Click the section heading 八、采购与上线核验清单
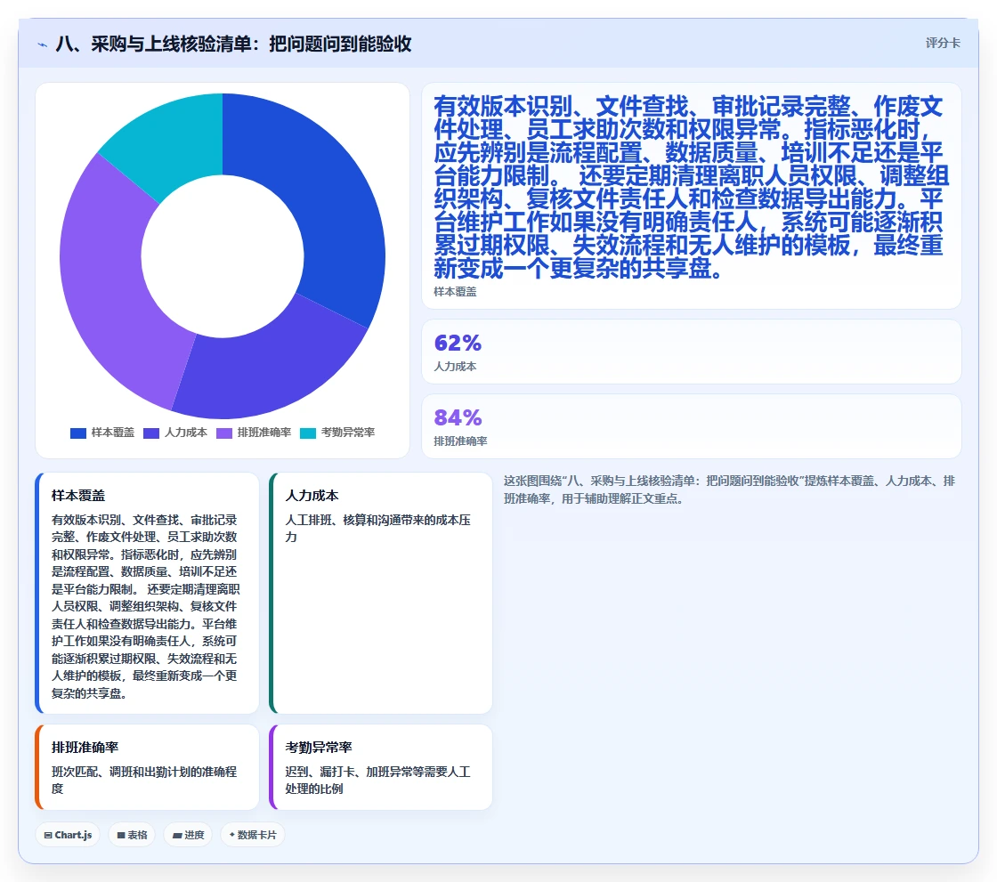997x882 pixels. click(x=233, y=44)
